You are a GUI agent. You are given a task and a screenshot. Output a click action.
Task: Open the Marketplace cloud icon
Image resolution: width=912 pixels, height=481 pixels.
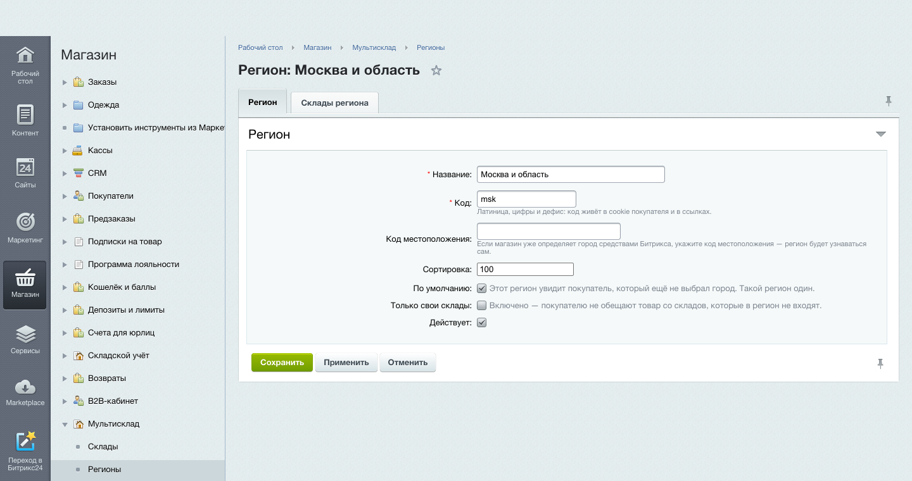[x=25, y=387]
